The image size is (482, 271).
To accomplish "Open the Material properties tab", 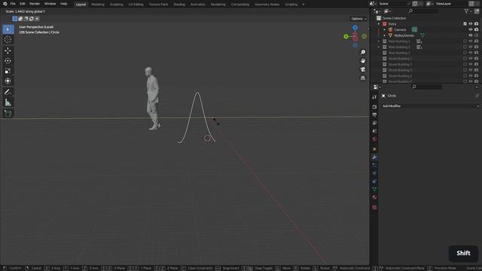I will (x=374, y=197).
